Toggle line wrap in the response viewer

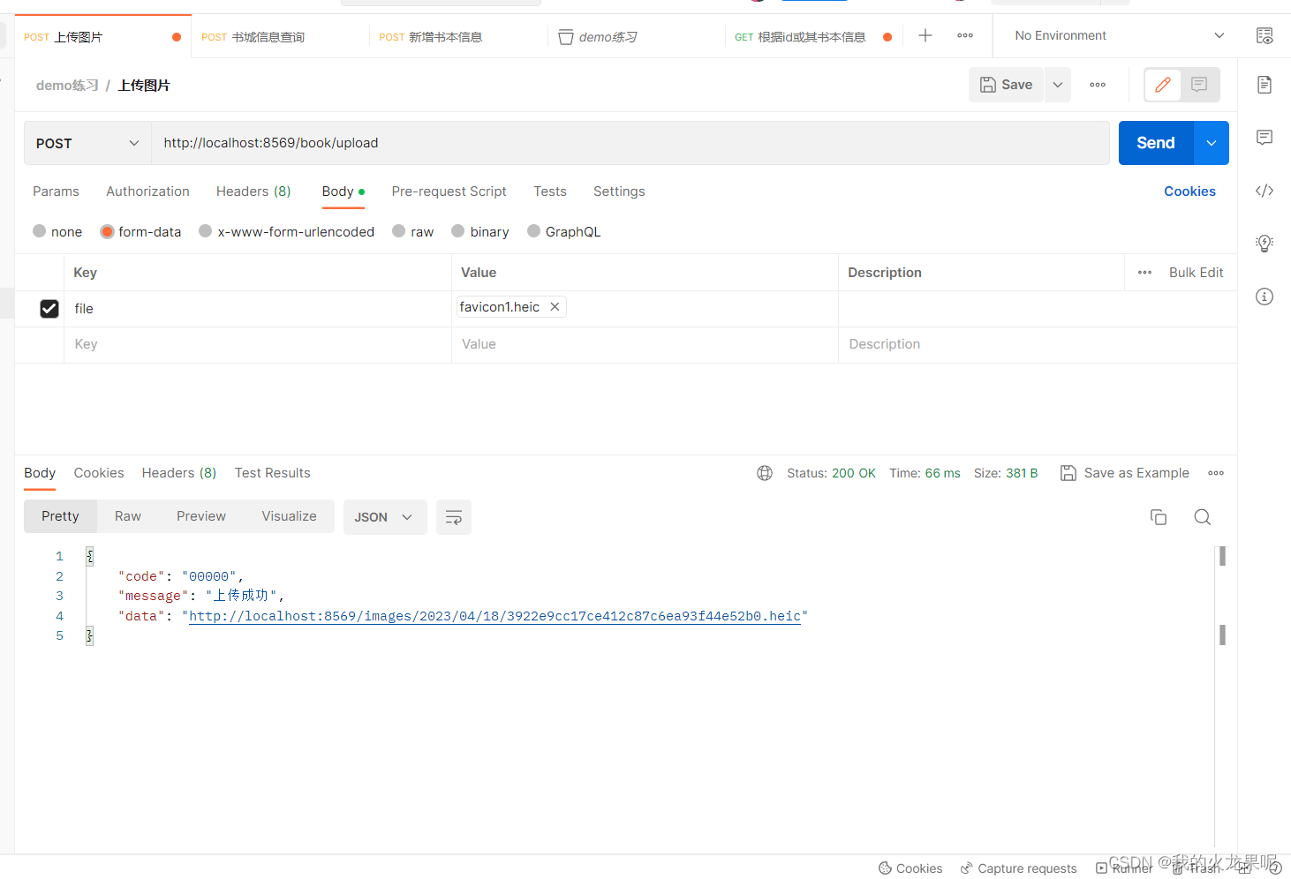click(454, 517)
